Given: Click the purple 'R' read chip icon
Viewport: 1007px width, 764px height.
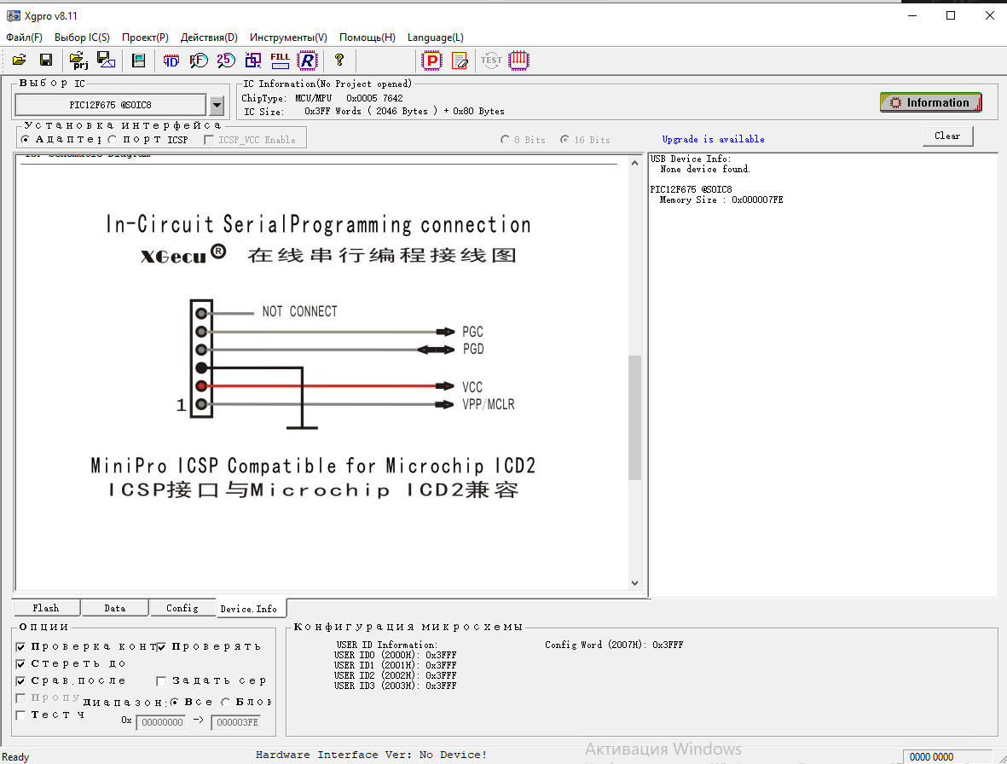Looking at the screenshot, I should [307, 60].
